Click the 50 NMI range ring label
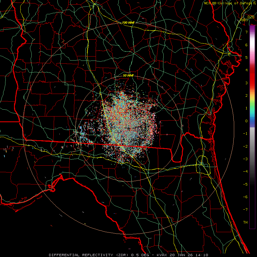The width and height of the screenshot is (257, 257). click(x=128, y=75)
